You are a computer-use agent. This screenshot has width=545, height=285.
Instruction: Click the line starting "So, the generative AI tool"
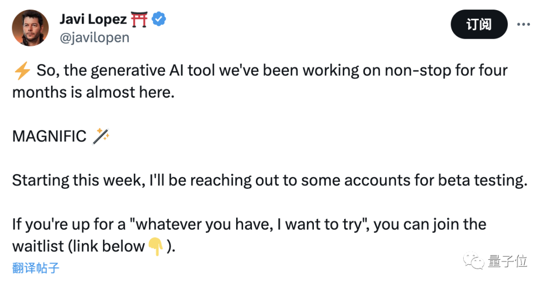[272, 70]
